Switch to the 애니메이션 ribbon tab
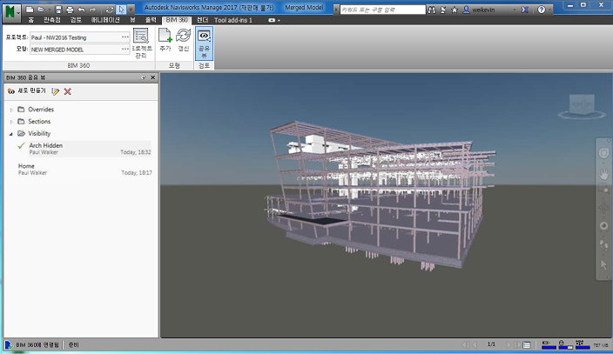 pyautogui.click(x=105, y=20)
